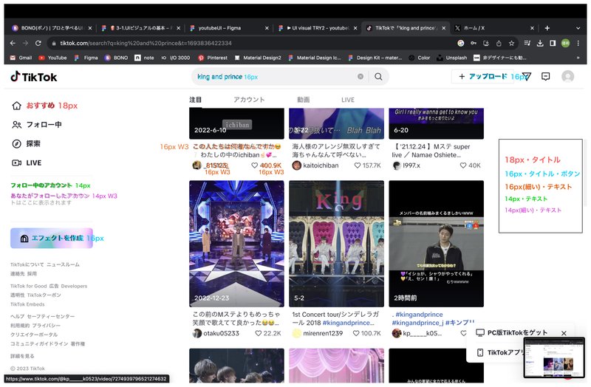Click the picture-in-picture preview thumbnail
This screenshot has height=387, width=591.
tap(553, 357)
